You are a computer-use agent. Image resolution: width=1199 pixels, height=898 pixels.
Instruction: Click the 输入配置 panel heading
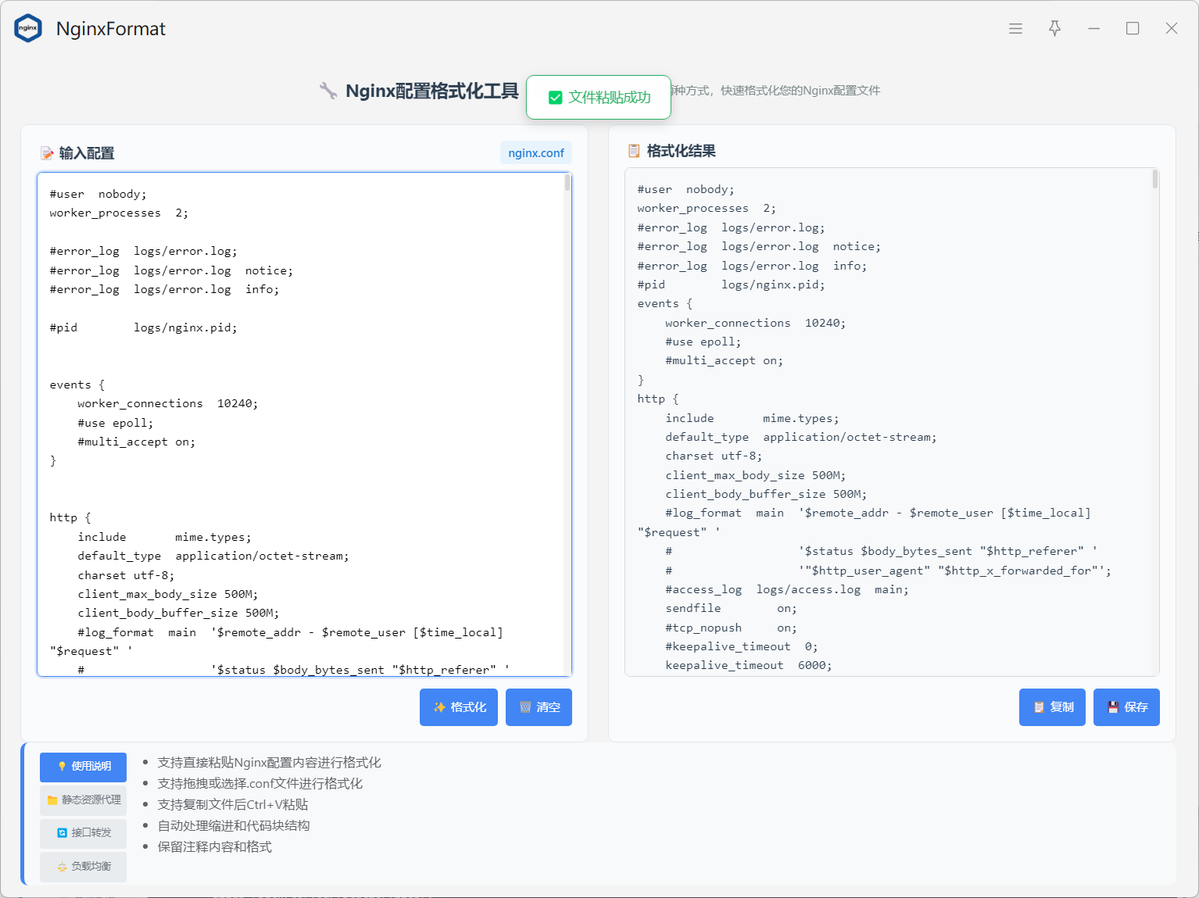[86, 153]
